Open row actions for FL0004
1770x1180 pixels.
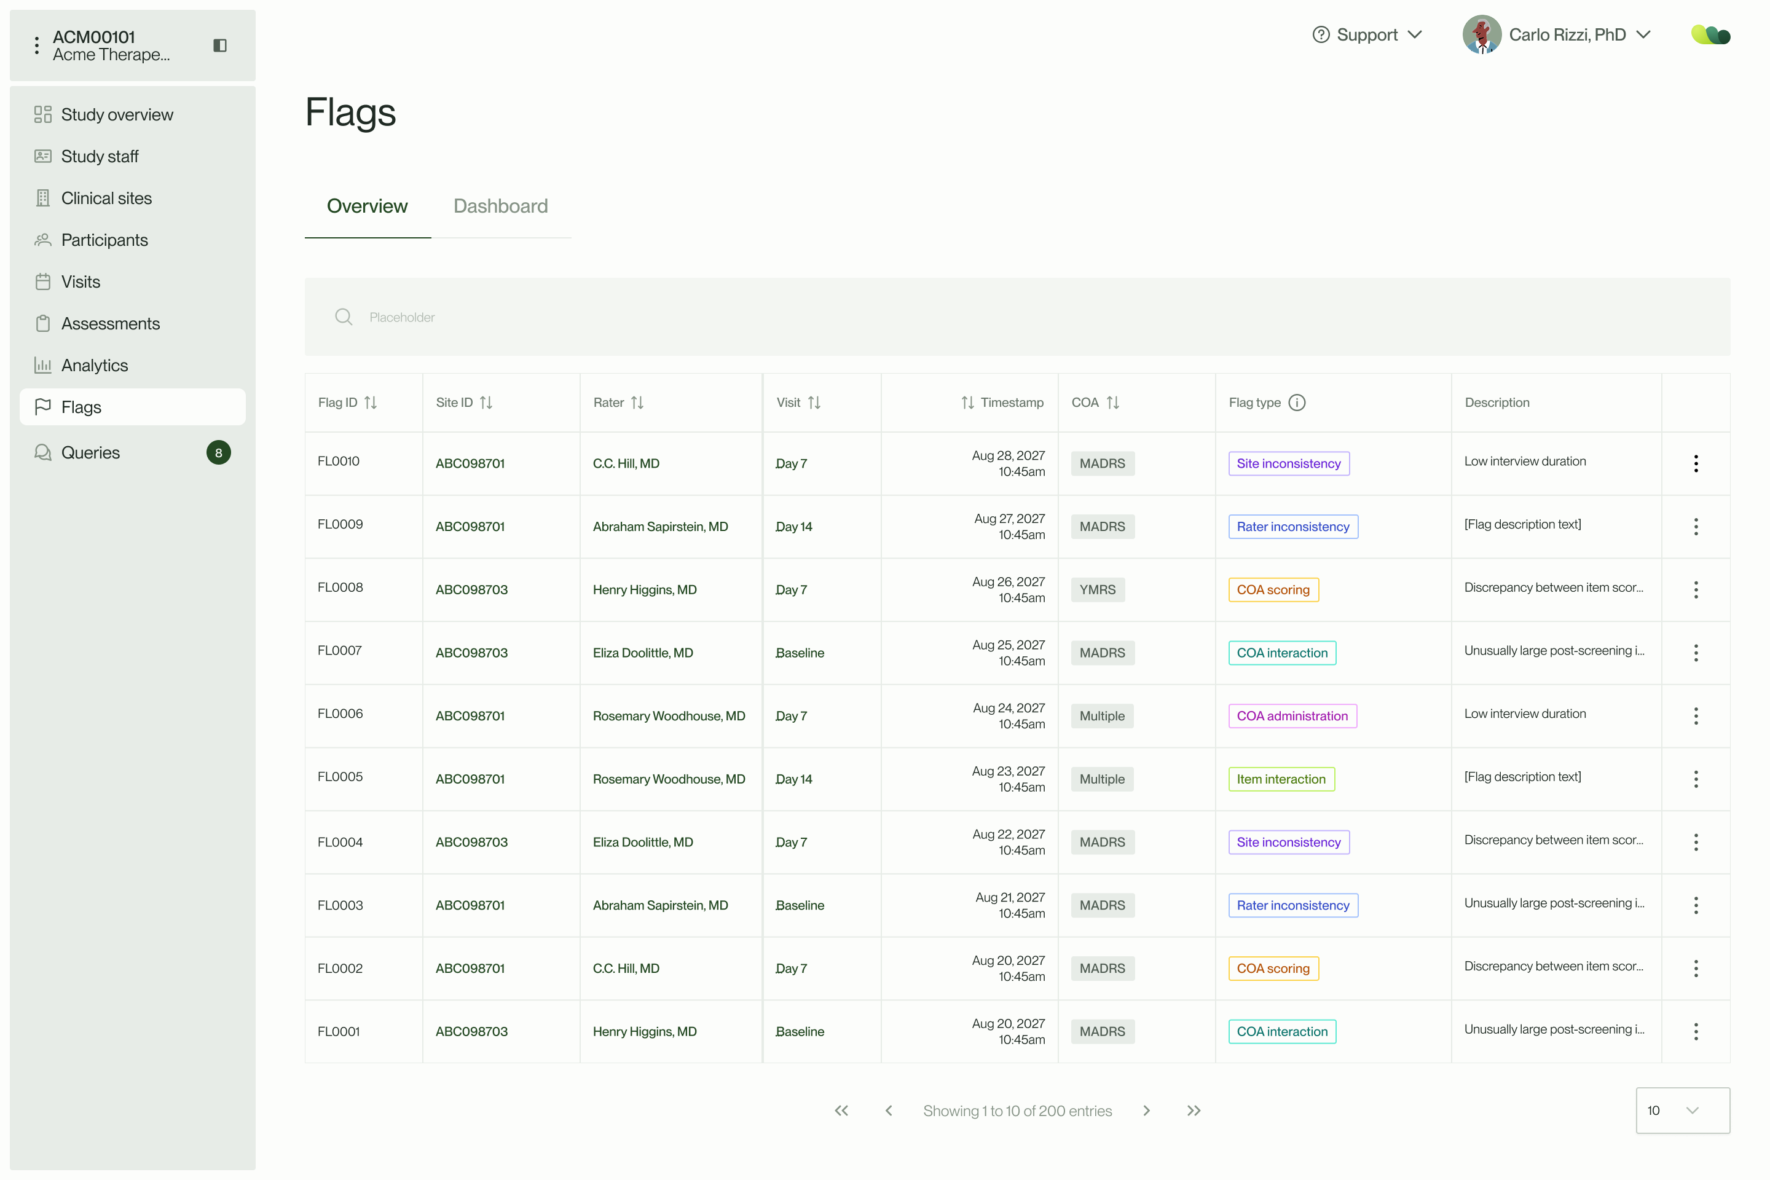[x=1696, y=842]
